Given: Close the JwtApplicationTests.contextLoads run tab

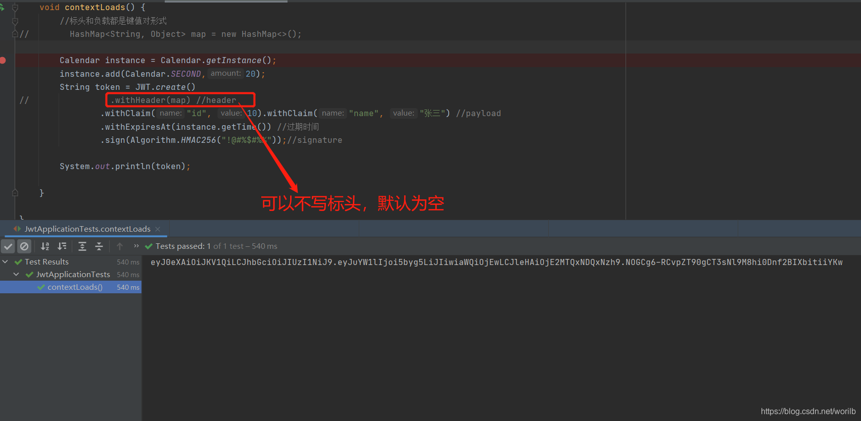Looking at the screenshot, I should [x=158, y=229].
